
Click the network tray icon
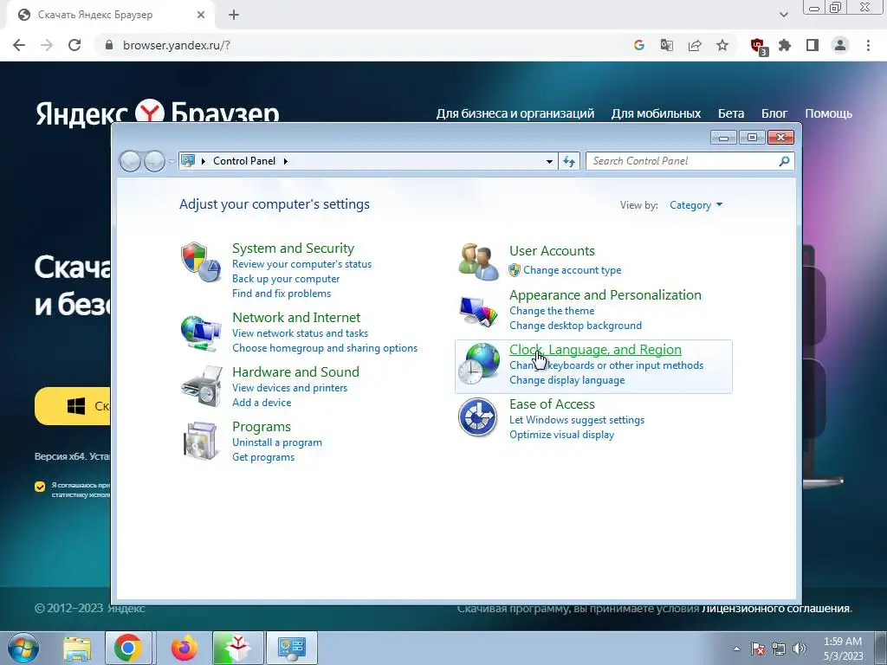tap(779, 649)
